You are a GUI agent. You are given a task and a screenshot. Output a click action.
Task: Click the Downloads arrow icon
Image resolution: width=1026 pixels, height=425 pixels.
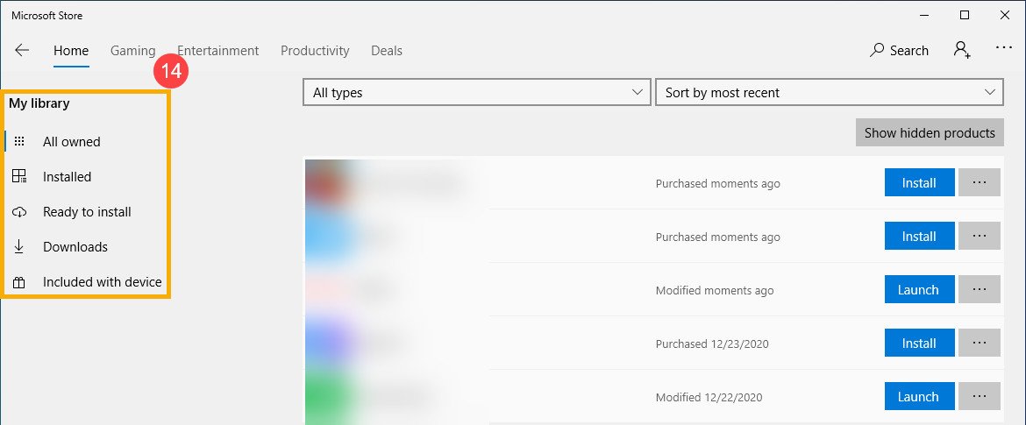coord(19,247)
